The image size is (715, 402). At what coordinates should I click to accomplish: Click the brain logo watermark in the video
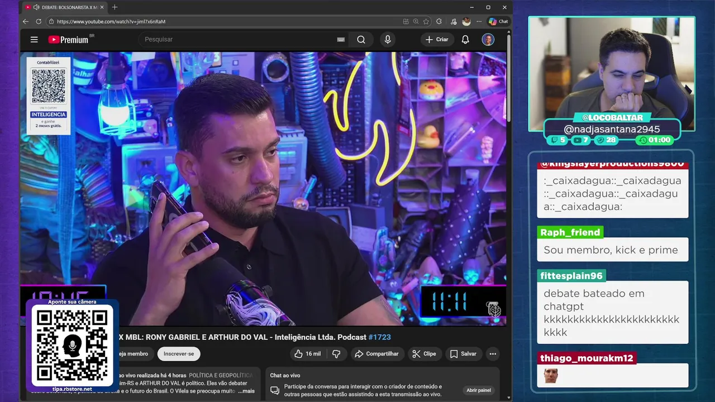494,309
